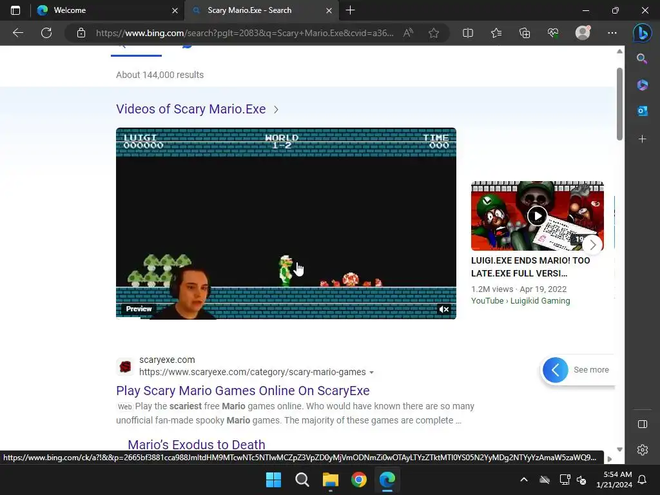Add this page to favorites with the star icon
Screen dimensions: 660x495
(x=434, y=33)
